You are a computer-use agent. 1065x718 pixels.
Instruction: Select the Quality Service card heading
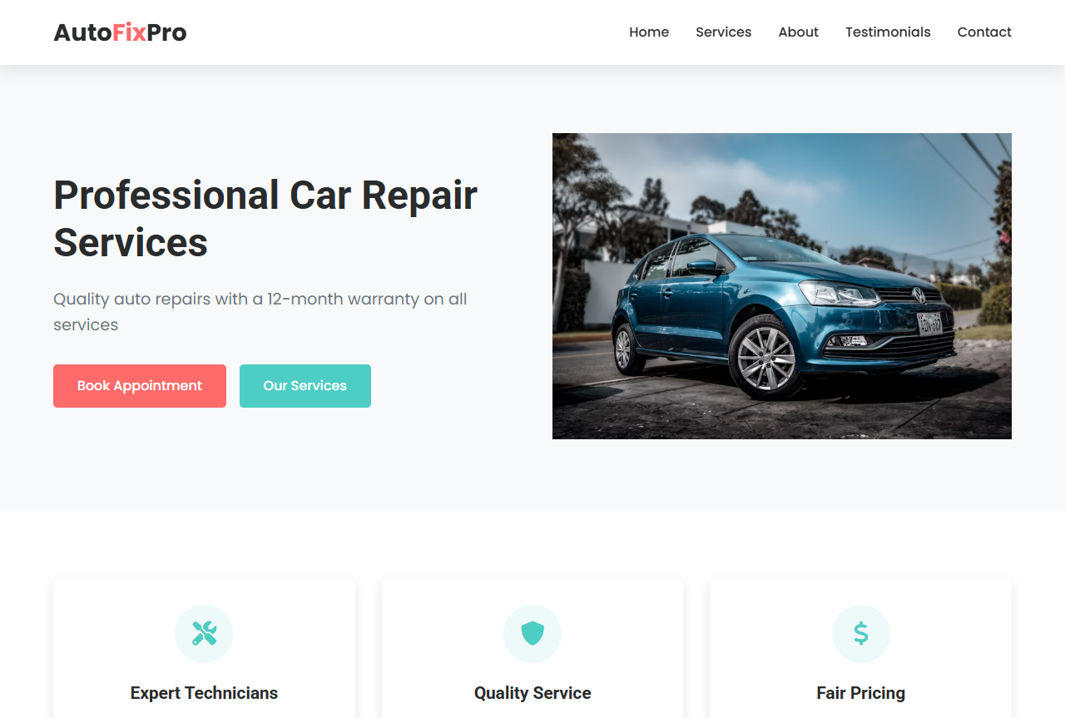532,693
